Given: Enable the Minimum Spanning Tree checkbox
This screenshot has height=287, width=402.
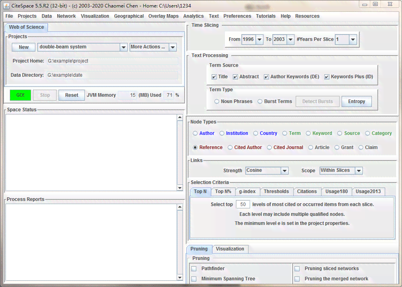Looking at the screenshot, I should (x=194, y=279).
